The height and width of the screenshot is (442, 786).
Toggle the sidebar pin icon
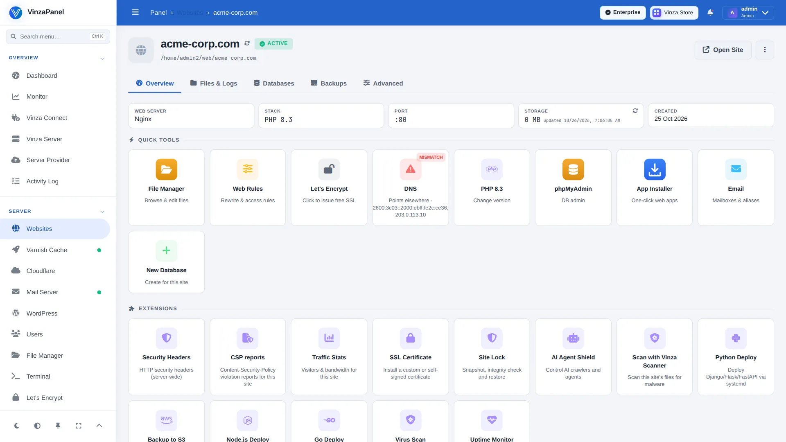(58, 426)
